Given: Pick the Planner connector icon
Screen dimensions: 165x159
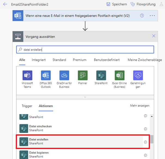Looking at the screenshot, I should (83, 75).
